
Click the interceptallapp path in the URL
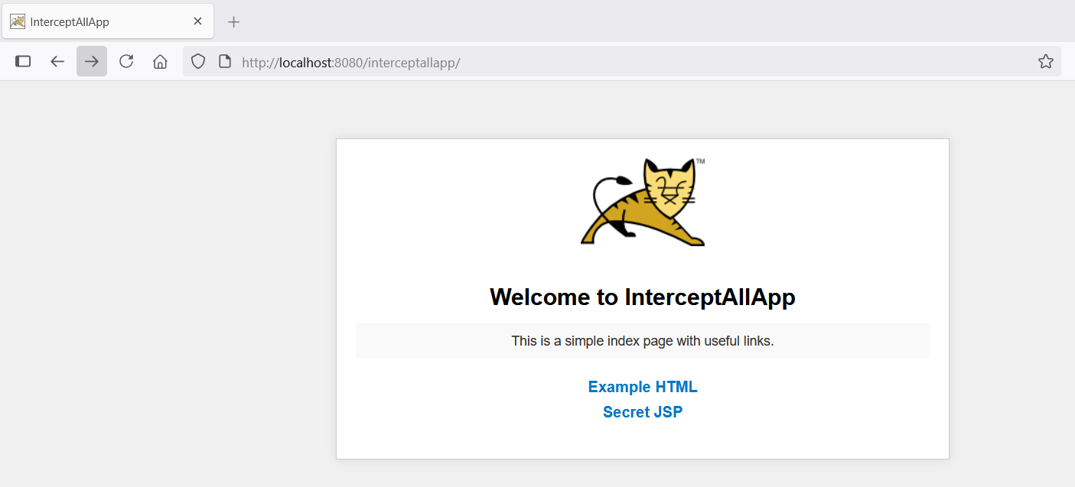[x=414, y=63]
